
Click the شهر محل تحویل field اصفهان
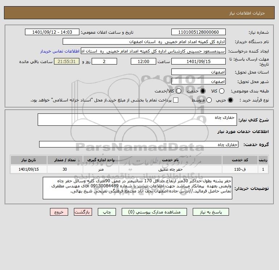tap(199, 81)
